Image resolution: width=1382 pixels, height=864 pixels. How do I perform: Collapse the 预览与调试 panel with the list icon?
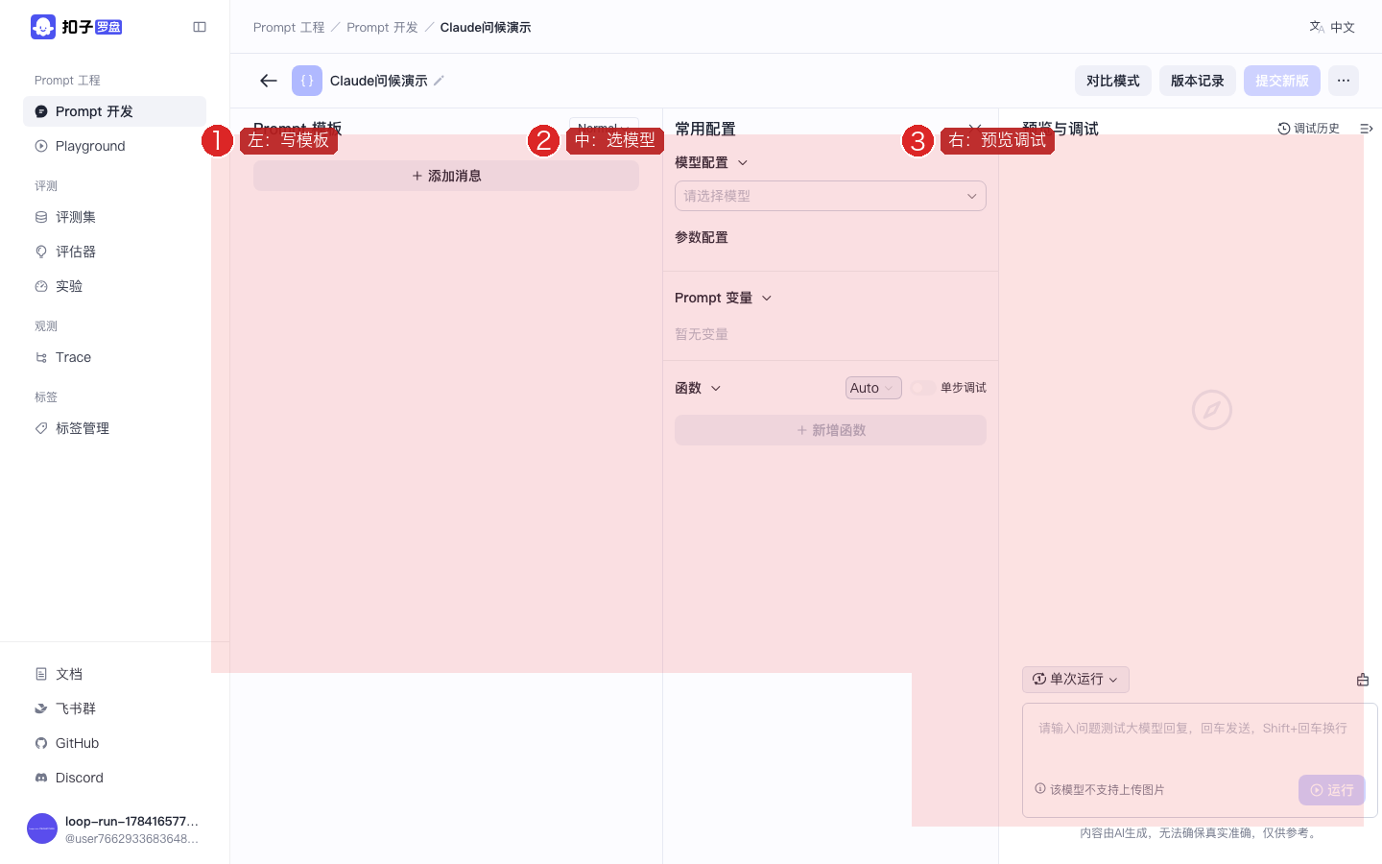1367,129
